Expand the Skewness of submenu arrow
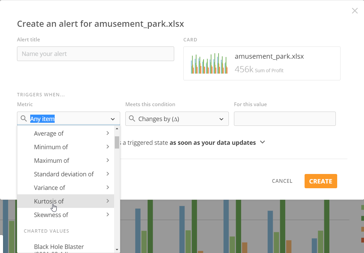The width and height of the screenshot is (364, 253). coord(108,215)
